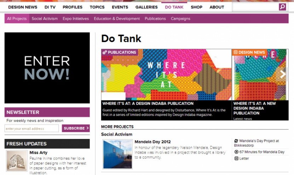Go back with carousel left arrow
294x175 pixels.
coord(108,74)
